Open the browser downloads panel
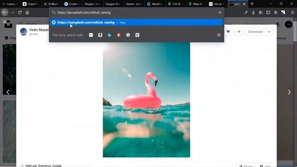Image resolution: width=297 pixels, height=167 pixels. click(x=253, y=13)
